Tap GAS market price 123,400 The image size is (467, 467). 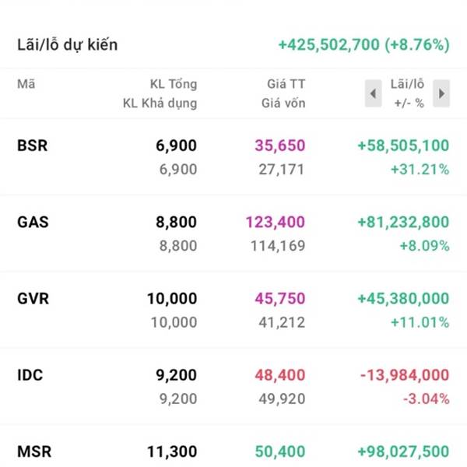(x=275, y=222)
